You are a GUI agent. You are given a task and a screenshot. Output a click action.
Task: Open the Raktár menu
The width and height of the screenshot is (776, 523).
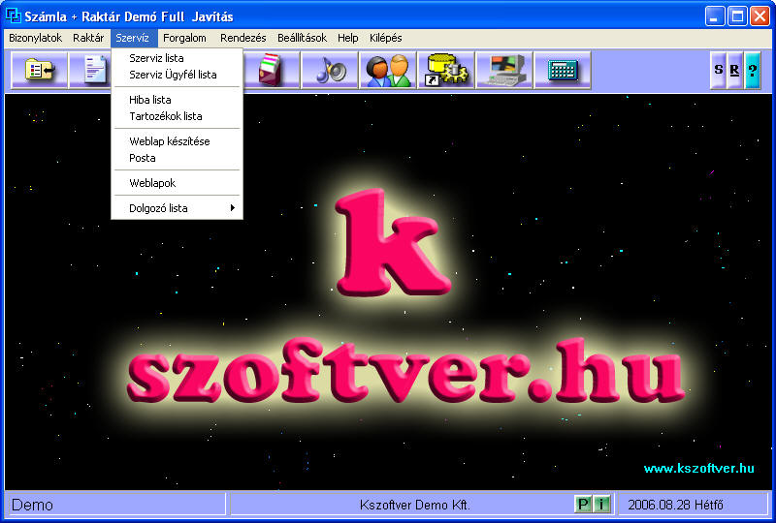88,38
